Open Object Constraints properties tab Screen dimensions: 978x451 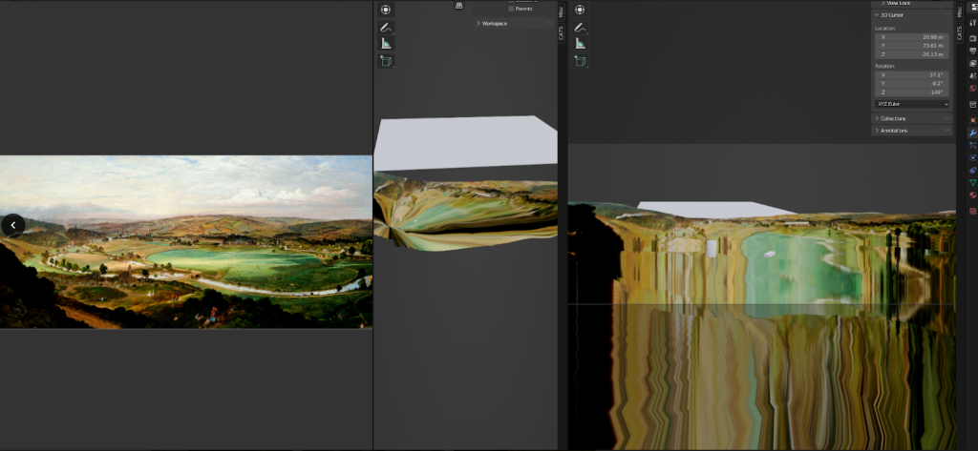(x=972, y=170)
